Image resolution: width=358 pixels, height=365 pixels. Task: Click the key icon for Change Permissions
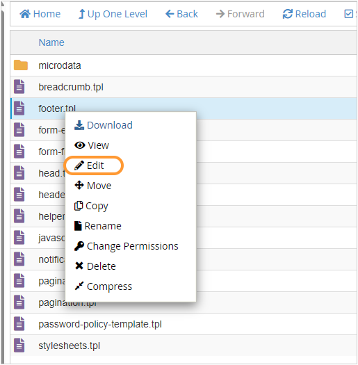pyautogui.click(x=79, y=246)
